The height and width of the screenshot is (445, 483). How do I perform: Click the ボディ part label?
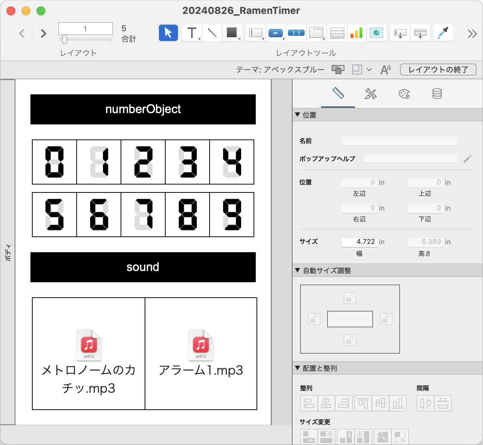pos(8,253)
